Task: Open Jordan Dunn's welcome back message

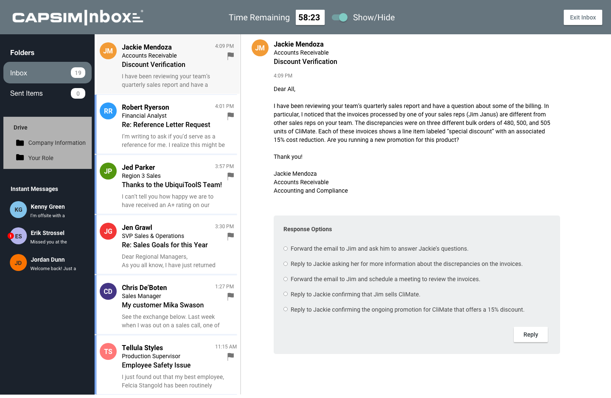Action: [x=47, y=263]
